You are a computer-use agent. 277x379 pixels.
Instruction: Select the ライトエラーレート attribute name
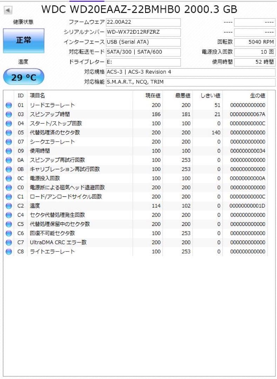coord(52,252)
